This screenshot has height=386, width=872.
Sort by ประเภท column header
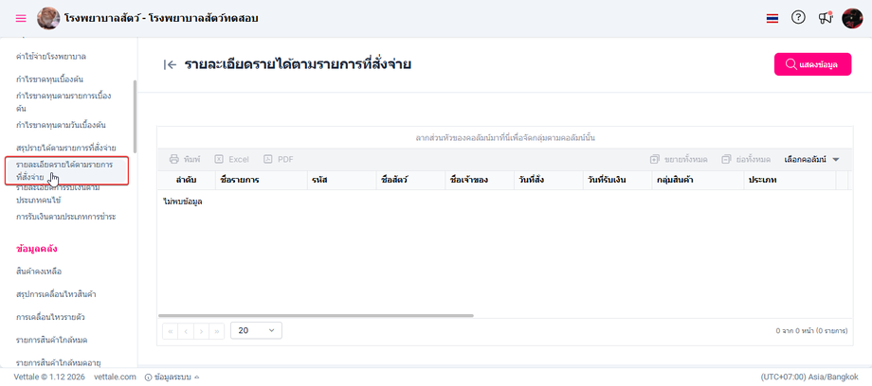click(790, 180)
